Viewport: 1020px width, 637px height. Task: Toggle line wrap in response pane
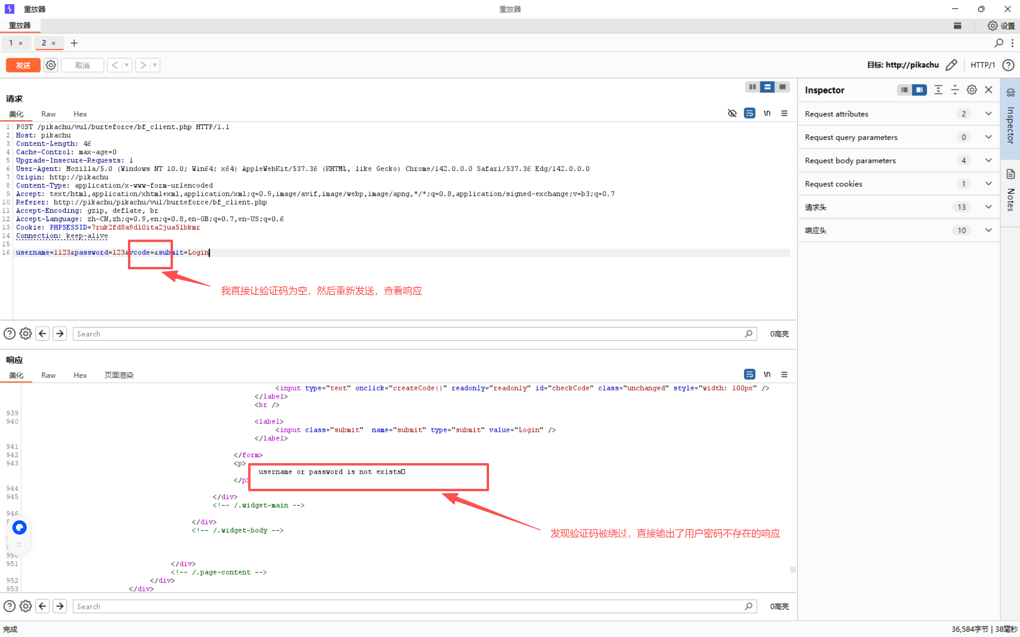tap(749, 374)
